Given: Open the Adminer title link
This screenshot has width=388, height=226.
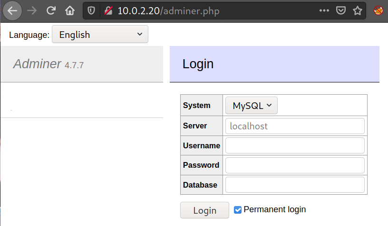Looking at the screenshot, I should click(x=37, y=64).
